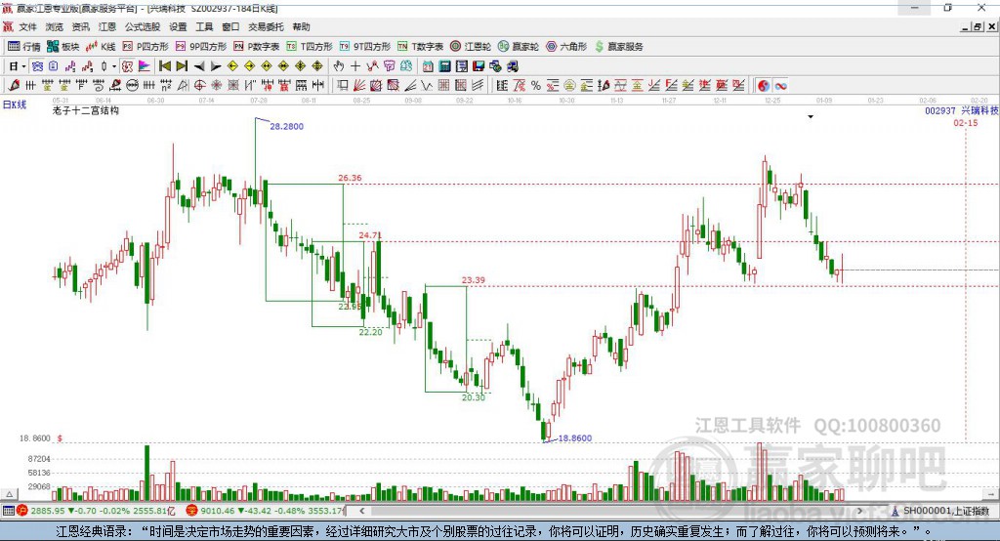Click the small black dropdown triangle on chart

pos(811,117)
